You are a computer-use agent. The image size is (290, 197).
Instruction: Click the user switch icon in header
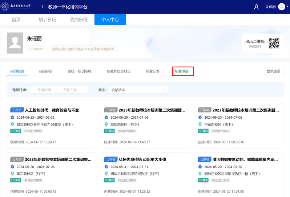click(257, 7)
